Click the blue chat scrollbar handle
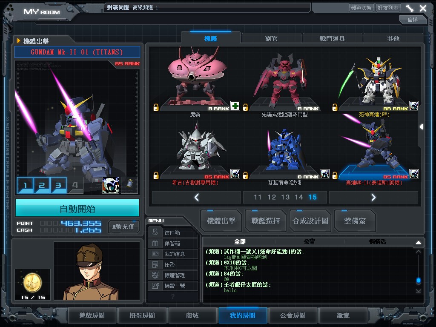 pyautogui.click(x=419, y=281)
